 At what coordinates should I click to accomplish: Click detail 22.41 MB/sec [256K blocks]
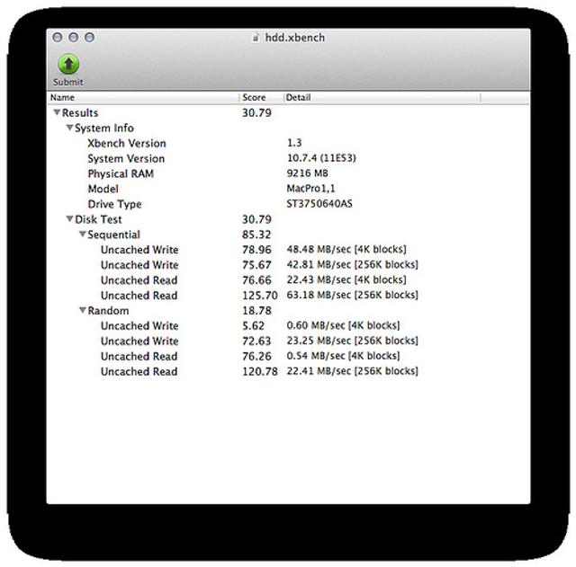tap(352, 371)
